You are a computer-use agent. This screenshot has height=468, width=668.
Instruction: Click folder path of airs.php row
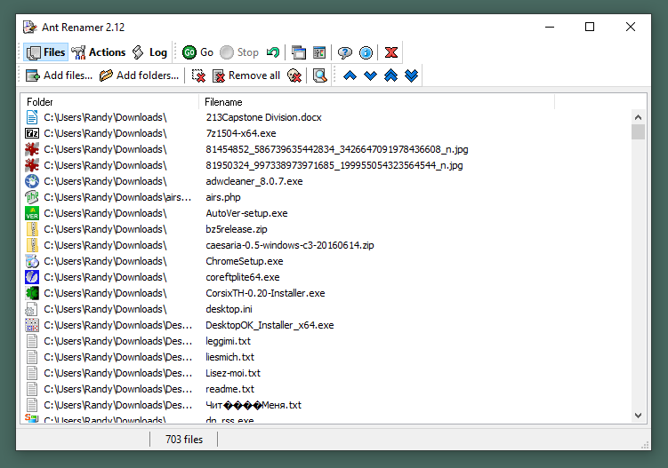pyautogui.click(x=117, y=197)
